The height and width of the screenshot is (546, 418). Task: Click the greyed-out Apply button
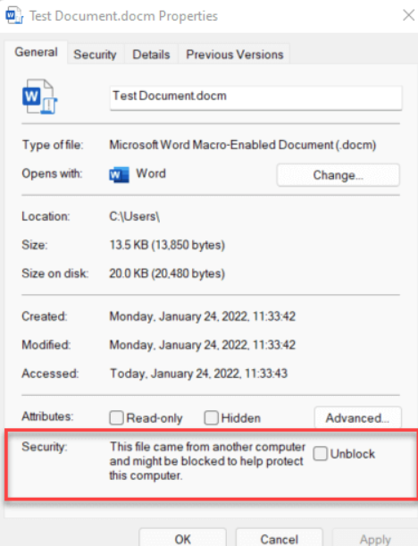(x=375, y=538)
